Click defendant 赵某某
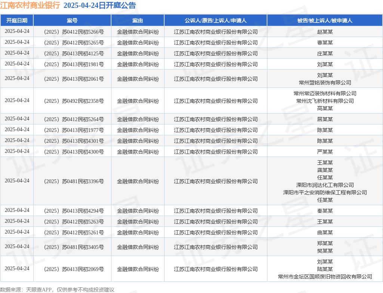Screen dimensions: 383x293 325,32
